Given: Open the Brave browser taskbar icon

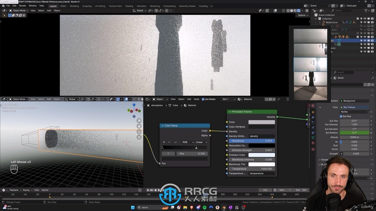Looking at the screenshot, I should click(x=192, y=207).
